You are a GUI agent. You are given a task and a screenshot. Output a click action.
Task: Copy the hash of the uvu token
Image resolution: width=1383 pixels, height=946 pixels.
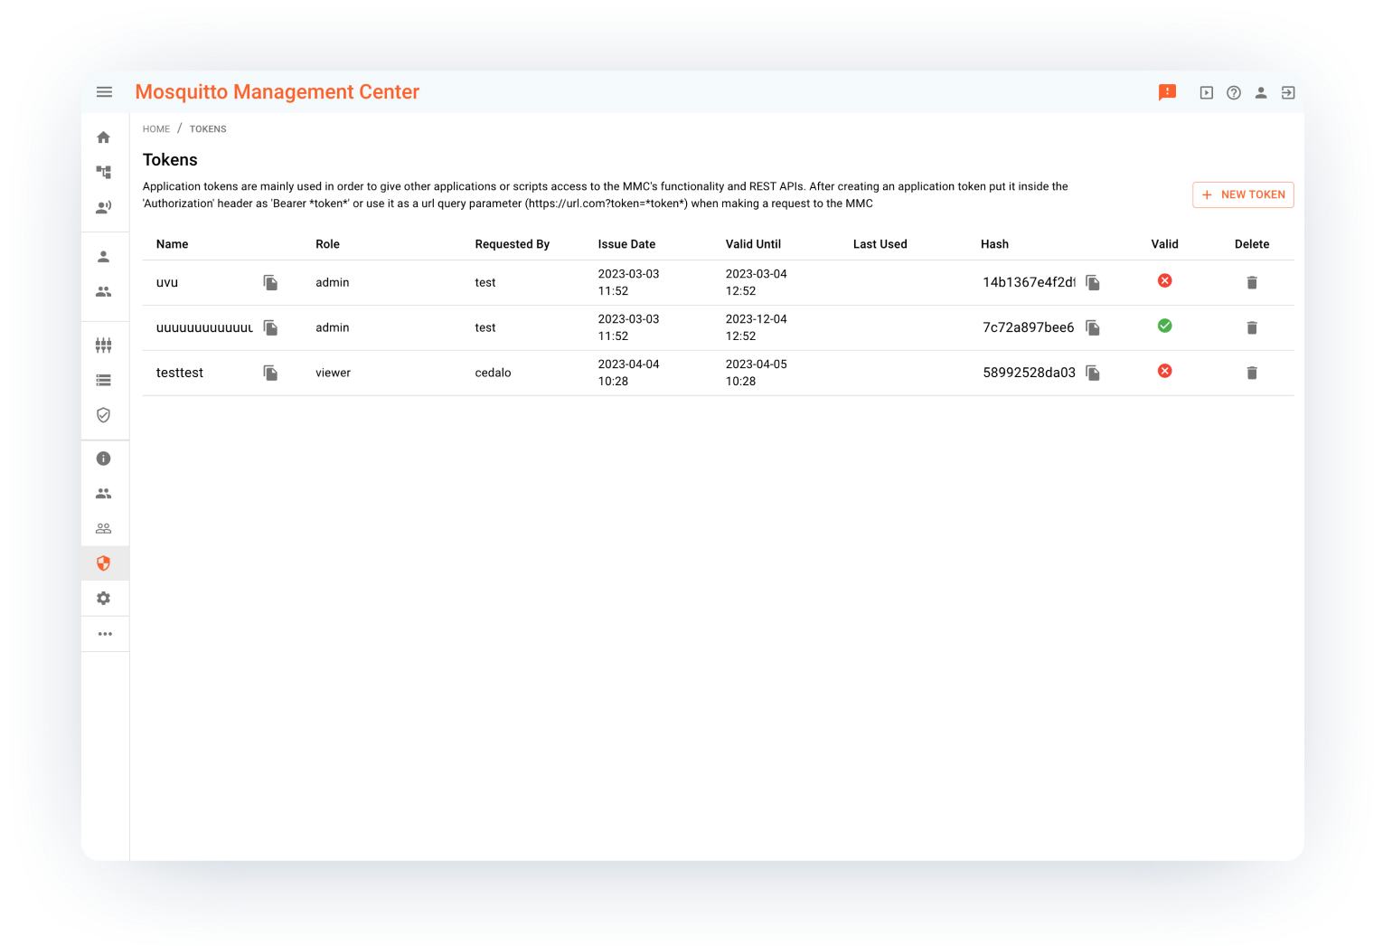pyautogui.click(x=1092, y=282)
